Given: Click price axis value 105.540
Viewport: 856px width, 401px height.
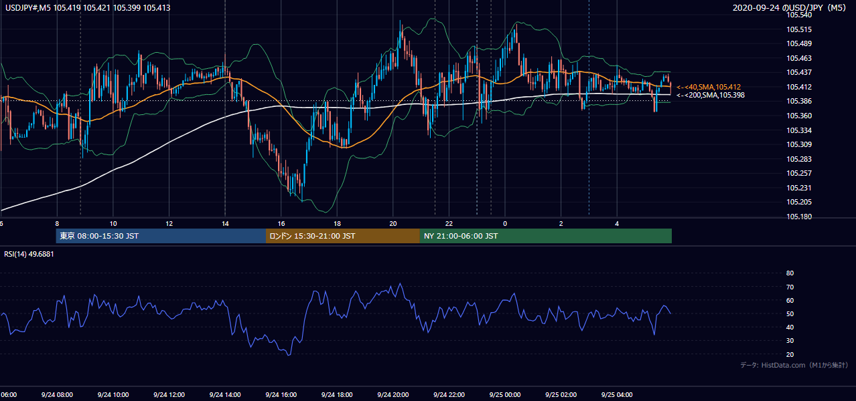Looking at the screenshot, I should 800,15.
